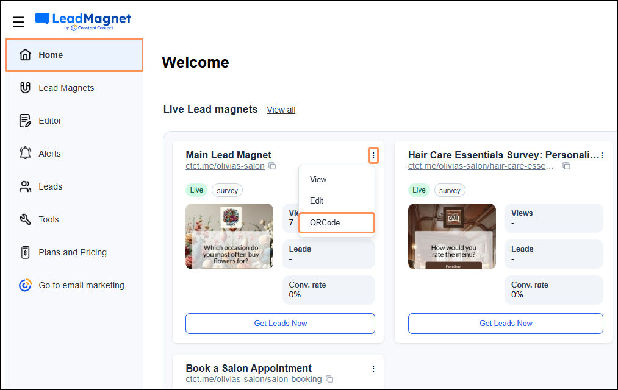Select View from the context menu
This screenshot has height=390, width=618.
click(x=318, y=180)
